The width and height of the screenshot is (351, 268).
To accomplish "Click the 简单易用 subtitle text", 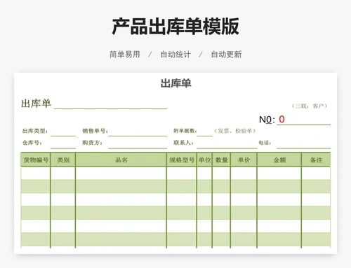I will click(125, 55).
